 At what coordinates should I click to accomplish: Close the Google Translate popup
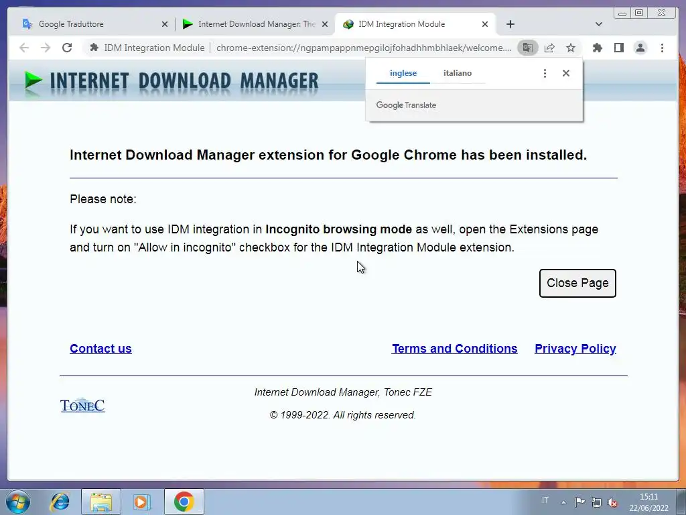point(566,73)
